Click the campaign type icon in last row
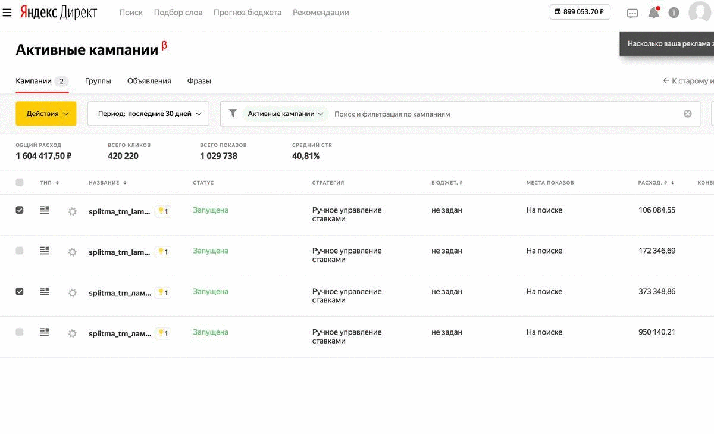The width and height of the screenshot is (714, 434). pyautogui.click(x=45, y=332)
